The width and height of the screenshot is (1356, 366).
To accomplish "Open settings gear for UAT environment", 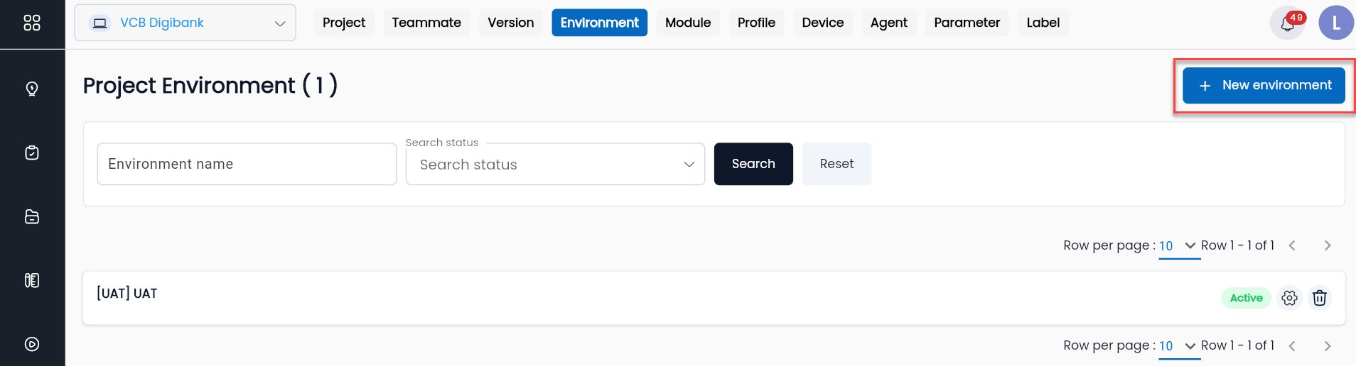I will click(x=1289, y=298).
